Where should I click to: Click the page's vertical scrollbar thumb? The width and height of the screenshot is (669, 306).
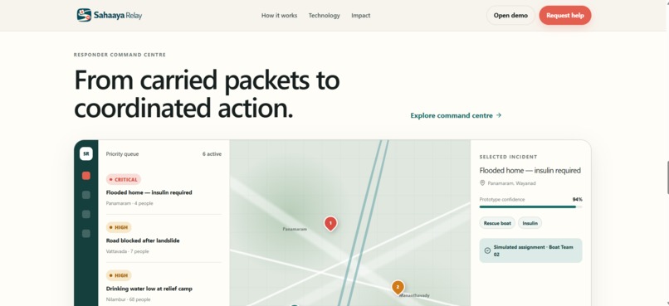[667, 177]
